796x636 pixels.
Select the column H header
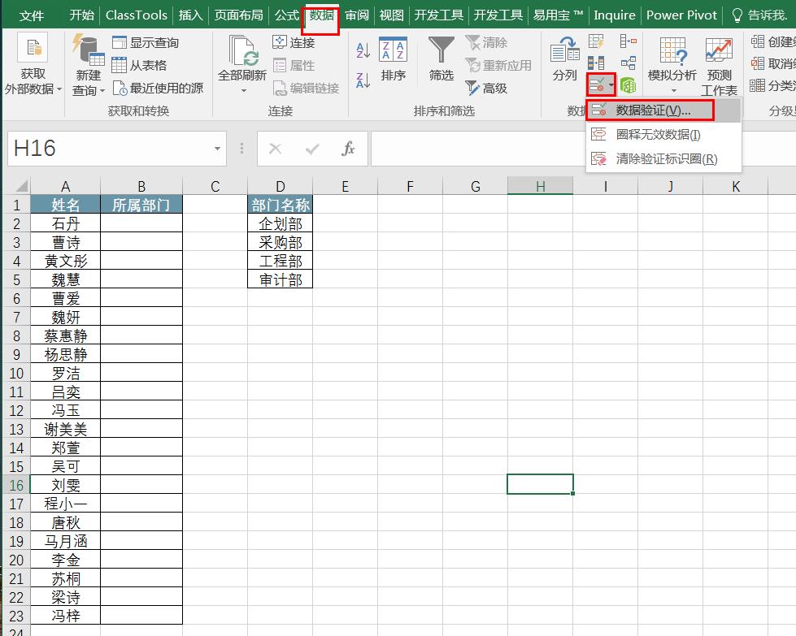[540, 186]
